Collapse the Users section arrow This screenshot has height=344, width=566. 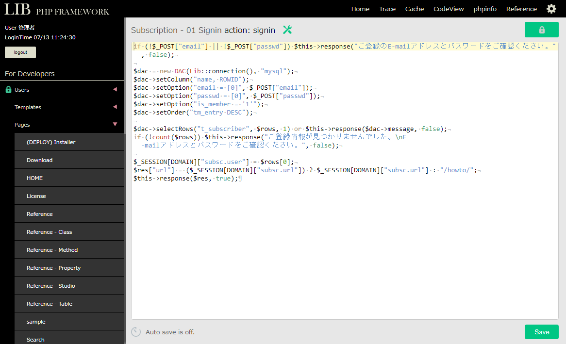tap(115, 89)
